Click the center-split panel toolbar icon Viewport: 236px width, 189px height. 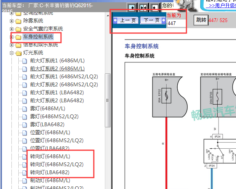tap(143, 7)
